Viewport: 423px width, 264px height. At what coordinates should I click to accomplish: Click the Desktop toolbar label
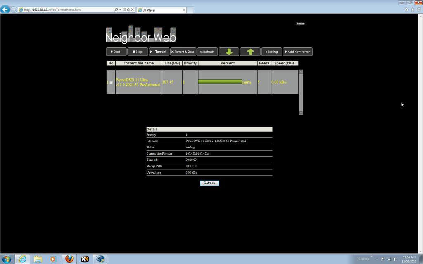click(x=364, y=259)
